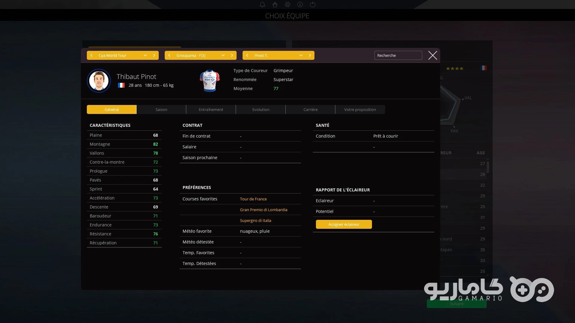Expand the Groupama - FDJ team dropdown
This screenshot has width=575, height=323.
(x=223, y=55)
